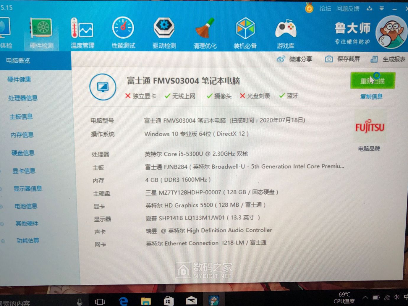This screenshot has width=408, height=306.
Task: Switch to 显卡信息 graphics card info
Action: click(24, 171)
